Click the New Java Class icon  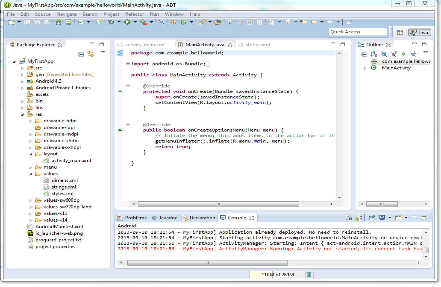pos(184,22)
